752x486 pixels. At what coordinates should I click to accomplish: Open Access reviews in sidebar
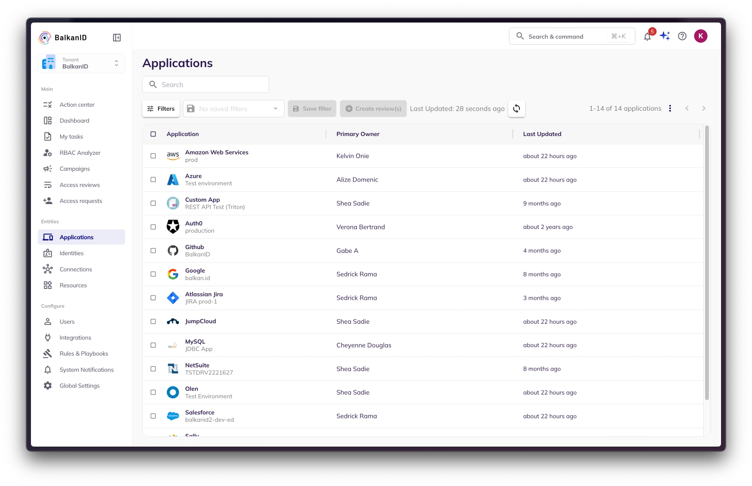point(81,185)
